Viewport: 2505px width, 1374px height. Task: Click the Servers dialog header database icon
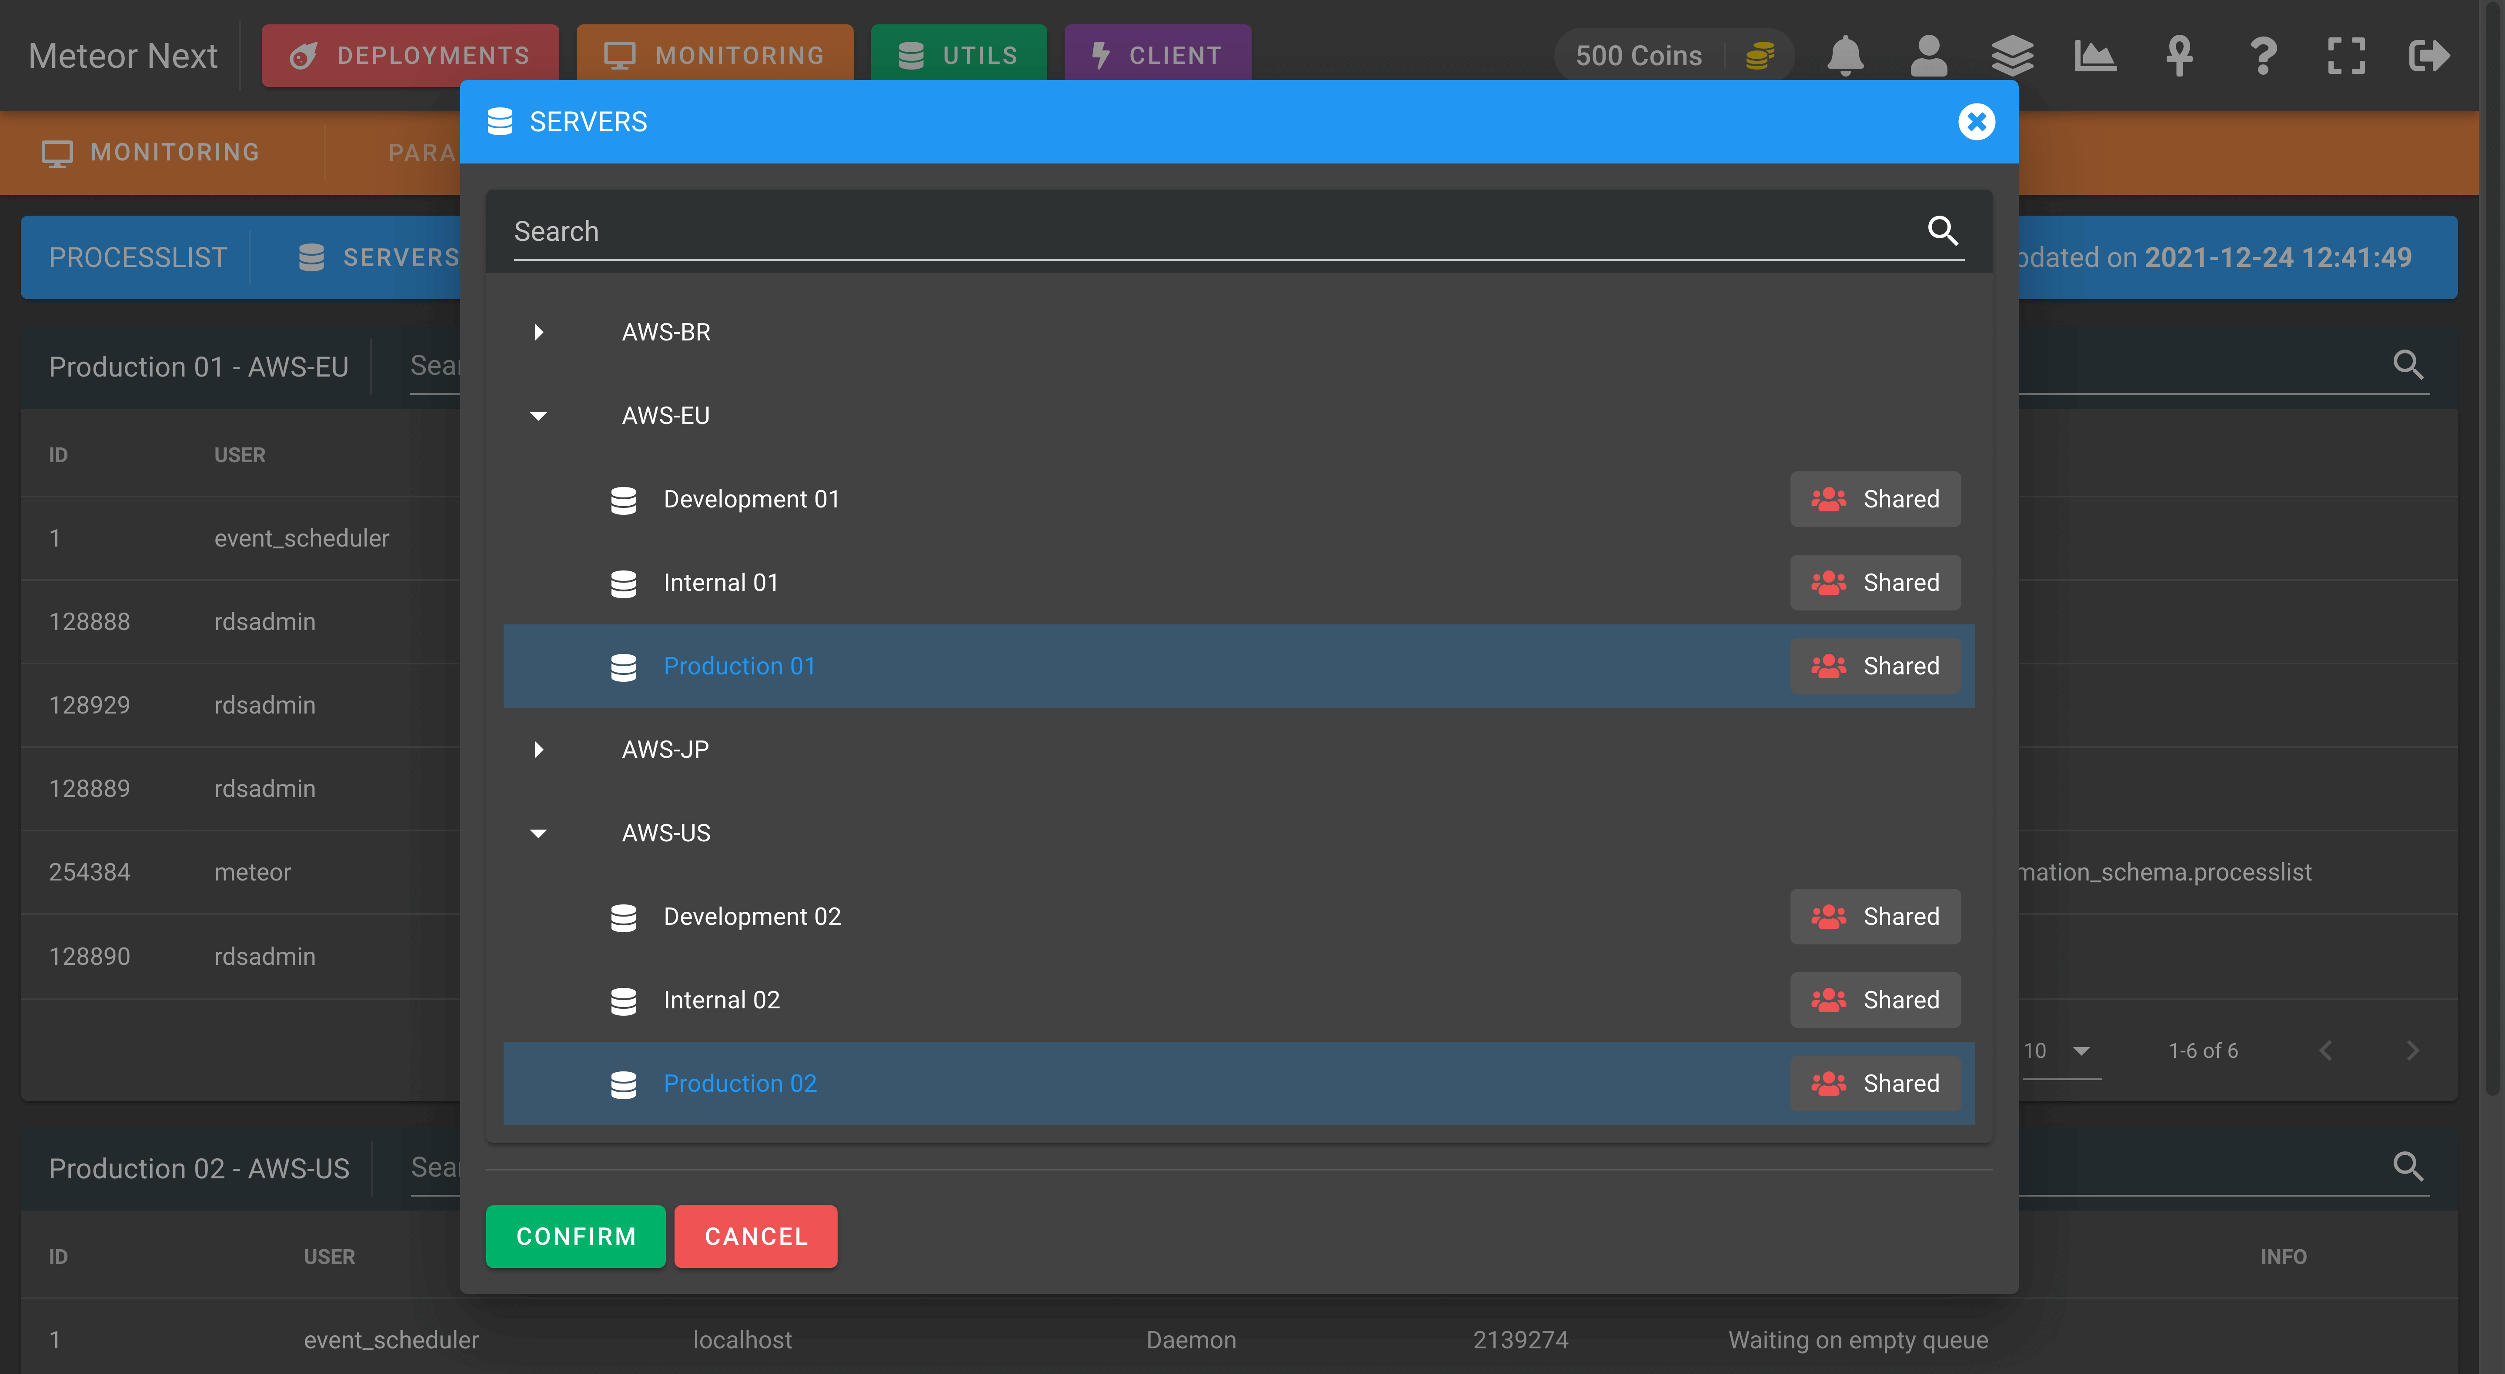coord(500,122)
